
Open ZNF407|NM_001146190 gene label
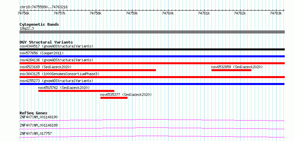tap(39, 117)
